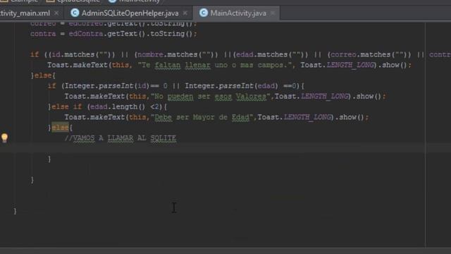
Task: Click the comment VAMOS A LLAMAR AL SQLITE
Action: tap(121, 138)
